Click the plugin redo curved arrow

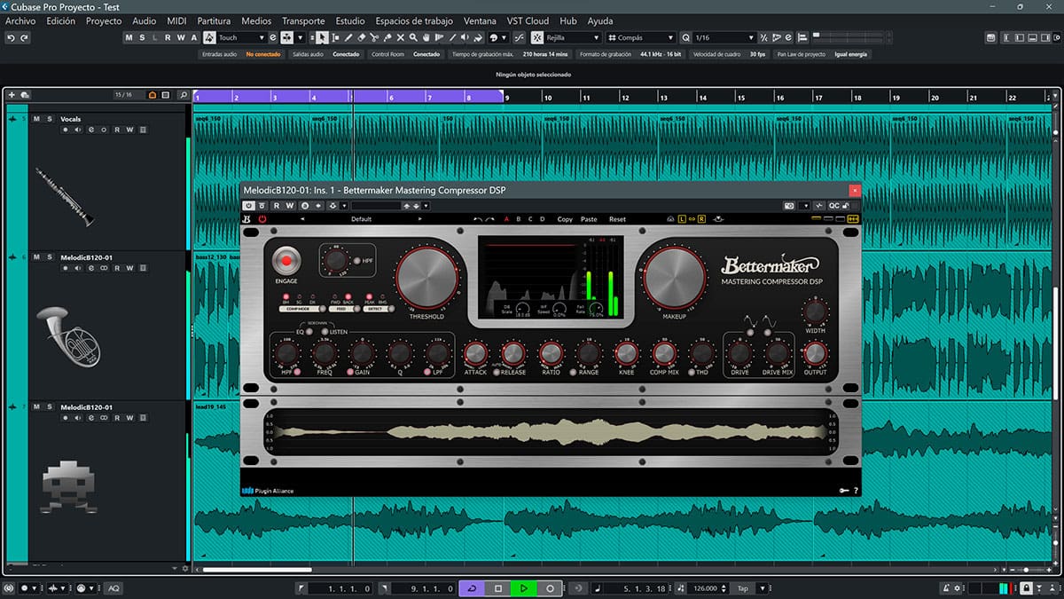pos(490,219)
